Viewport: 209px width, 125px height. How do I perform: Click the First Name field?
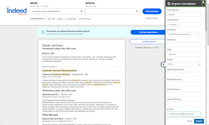[184, 15]
